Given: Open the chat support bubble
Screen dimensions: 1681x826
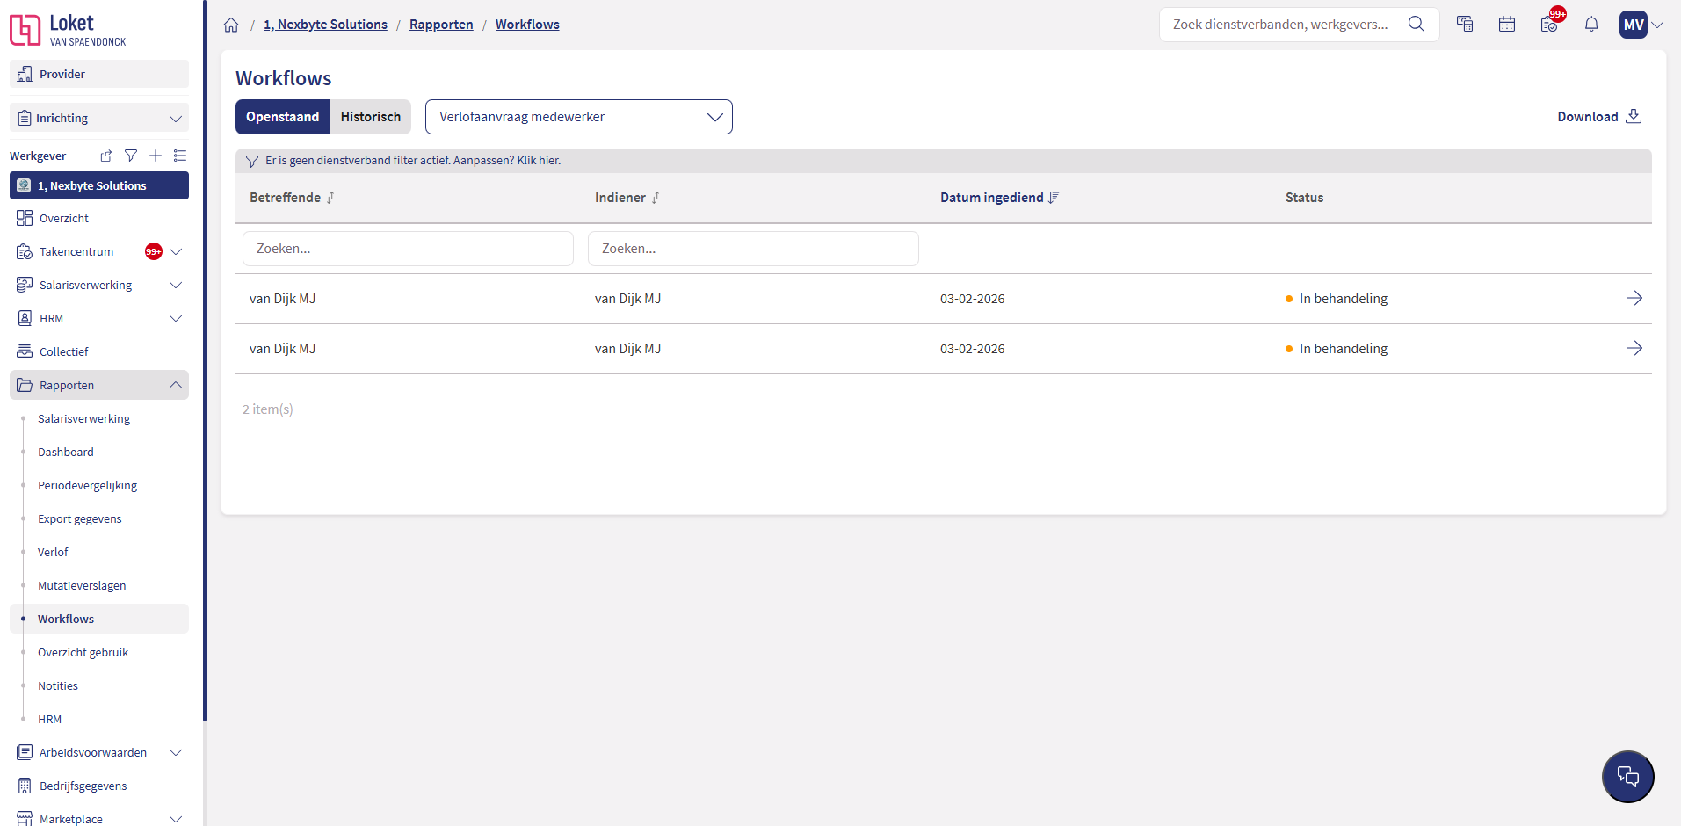Looking at the screenshot, I should point(1627,777).
